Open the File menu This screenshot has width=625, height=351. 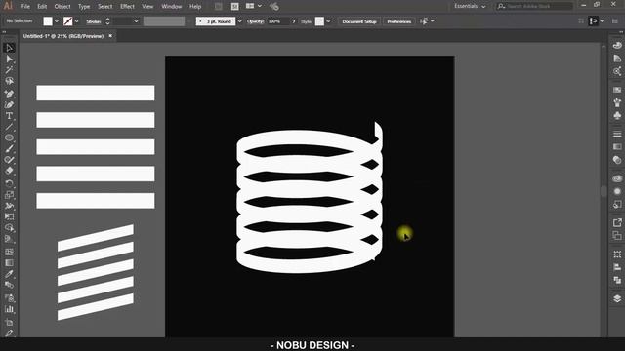point(25,7)
